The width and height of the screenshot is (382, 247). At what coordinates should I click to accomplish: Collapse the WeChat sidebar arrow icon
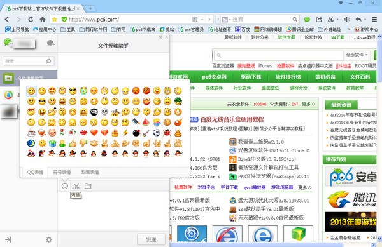click(8, 240)
